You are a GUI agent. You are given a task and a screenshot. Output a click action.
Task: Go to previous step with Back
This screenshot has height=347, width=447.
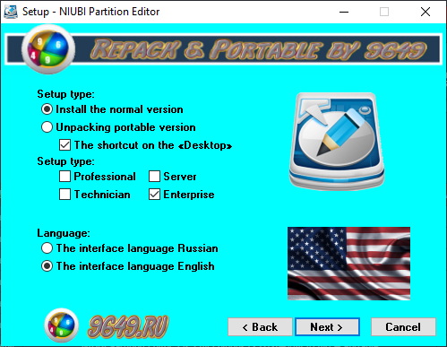pos(260,326)
